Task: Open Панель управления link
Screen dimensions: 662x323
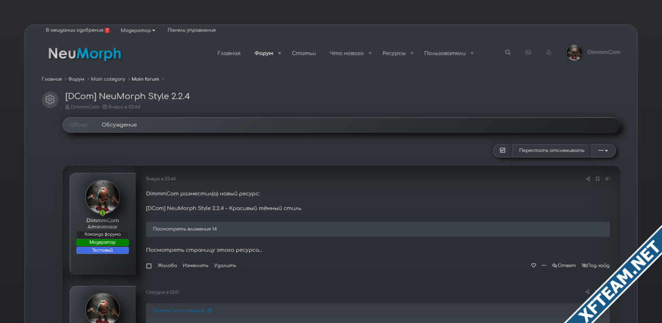Action: [x=191, y=30]
